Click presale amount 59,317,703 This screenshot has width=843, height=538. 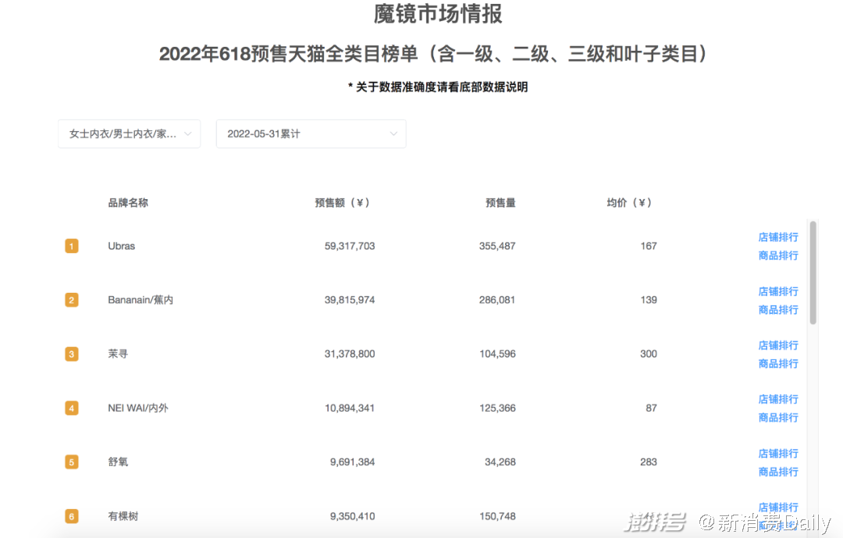(x=350, y=246)
